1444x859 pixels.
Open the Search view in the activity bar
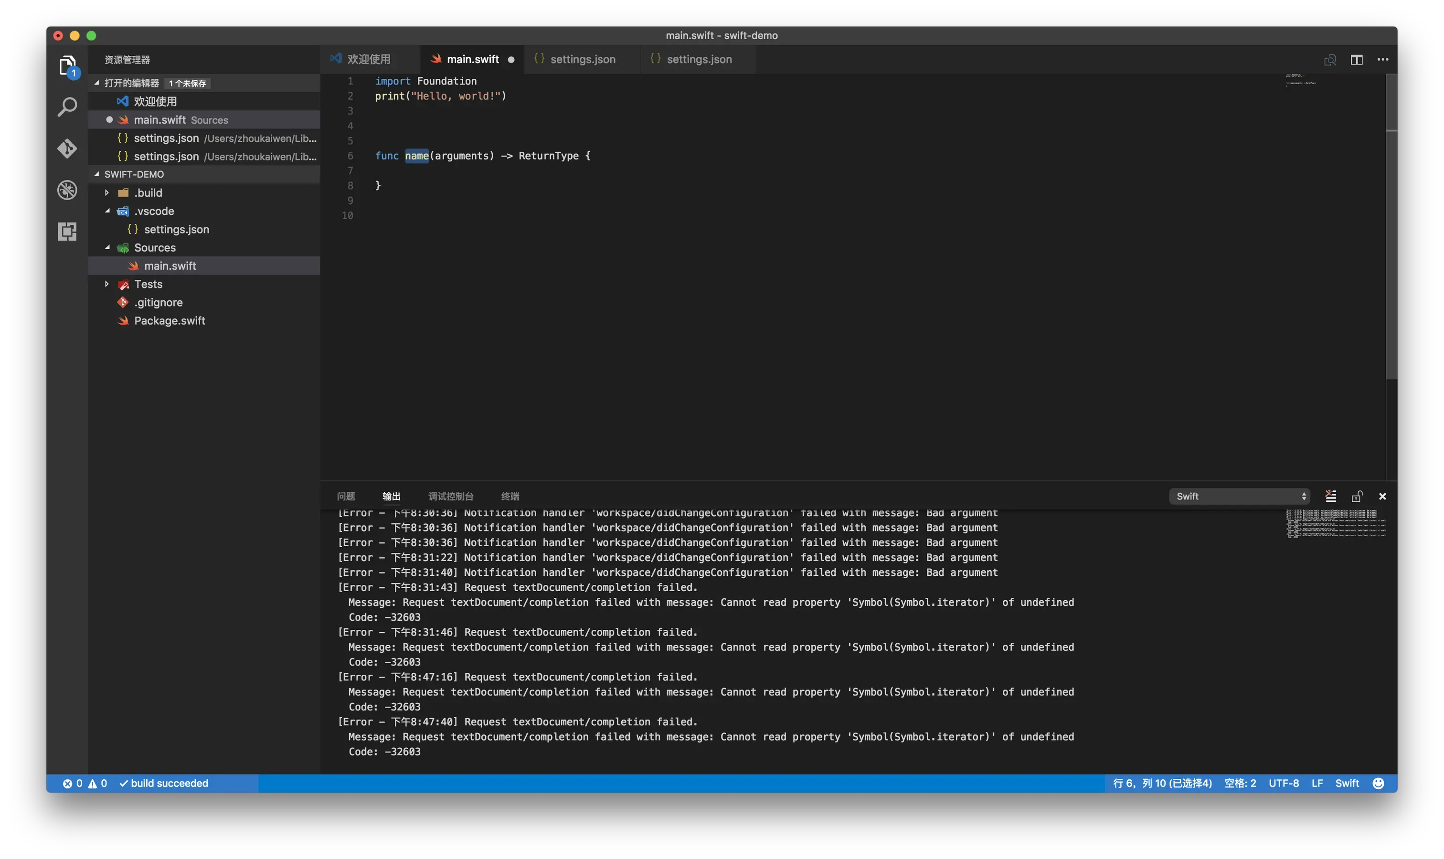[67, 106]
